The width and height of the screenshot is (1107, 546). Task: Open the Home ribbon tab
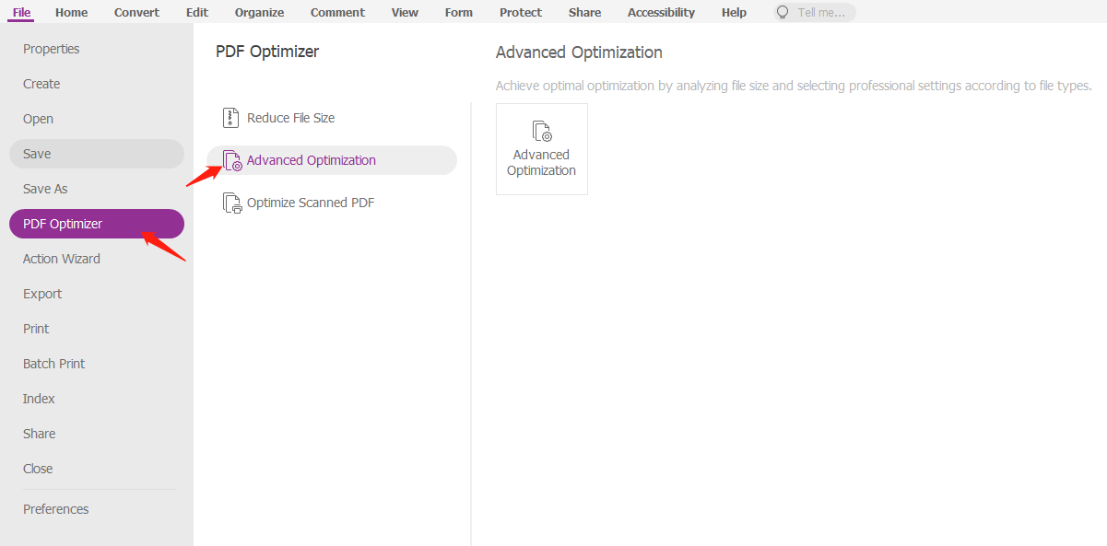click(x=72, y=13)
